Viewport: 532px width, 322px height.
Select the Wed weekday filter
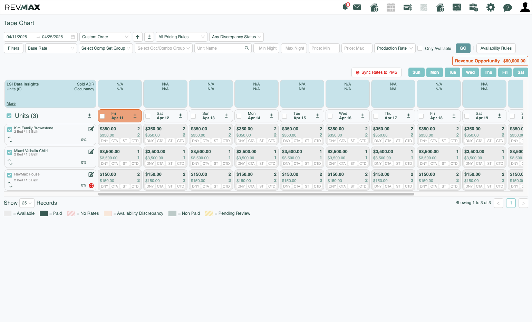[x=470, y=72]
